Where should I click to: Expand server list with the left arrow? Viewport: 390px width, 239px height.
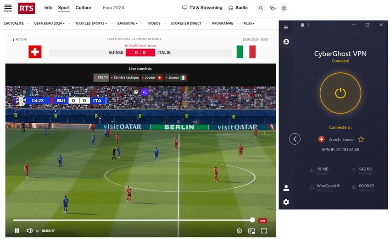[x=295, y=139]
